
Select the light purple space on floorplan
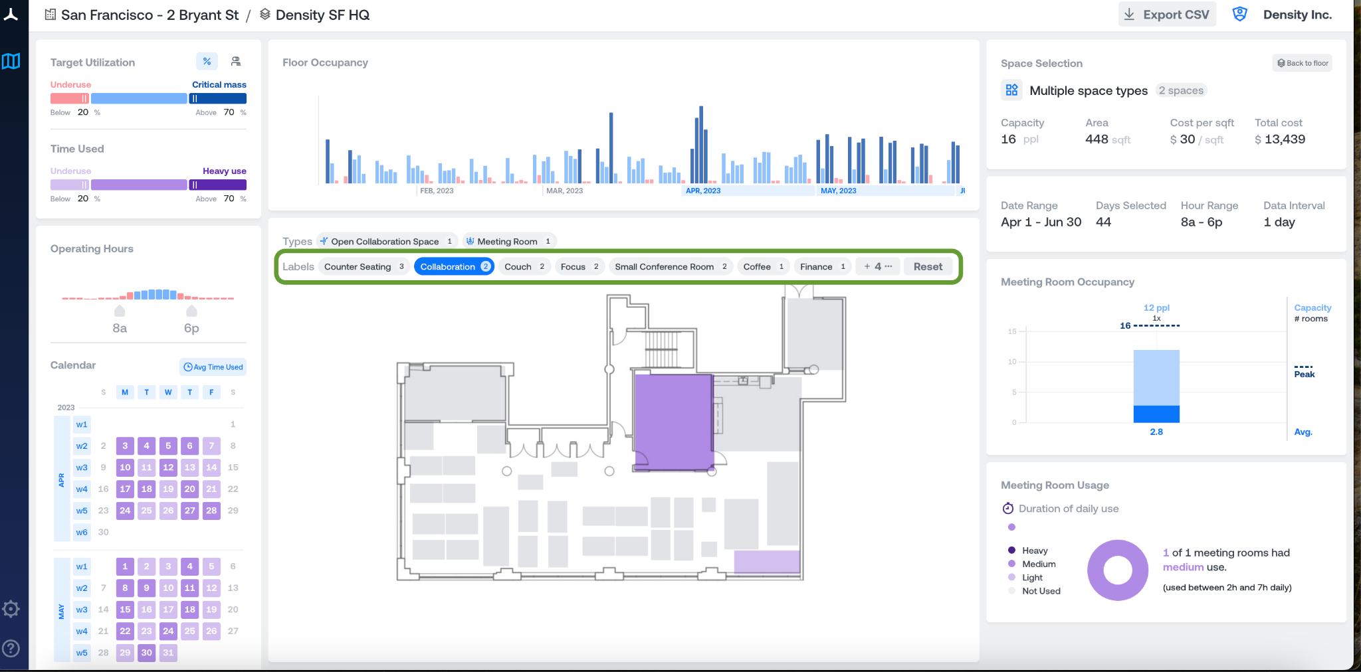pos(767,562)
